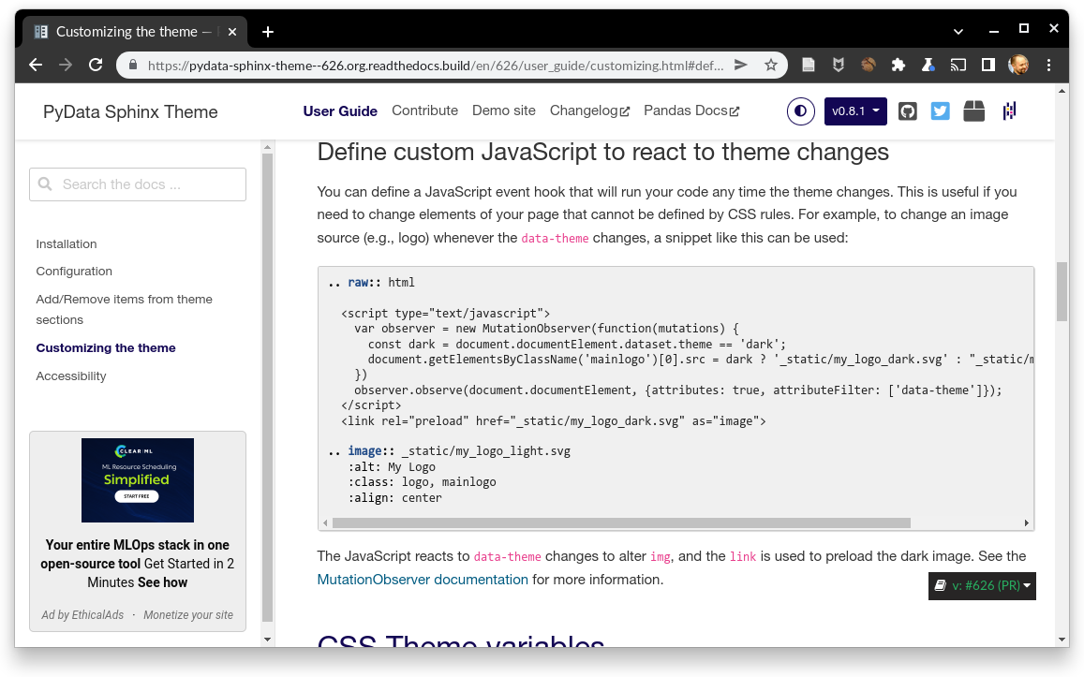The width and height of the screenshot is (1084, 677).
Task: Click the code block horizontal scrollbar thumb
Action: pos(621,522)
